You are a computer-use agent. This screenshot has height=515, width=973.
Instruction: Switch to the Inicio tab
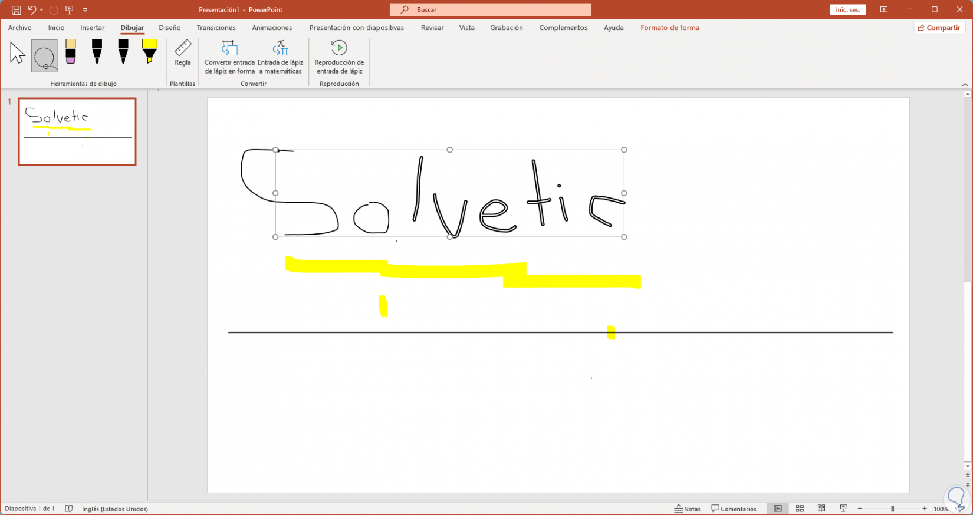[x=57, y=28]
